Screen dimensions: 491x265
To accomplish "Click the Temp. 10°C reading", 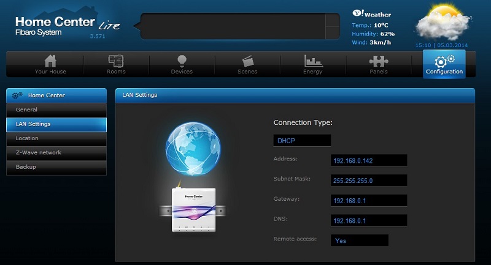I will click(370, 25).
